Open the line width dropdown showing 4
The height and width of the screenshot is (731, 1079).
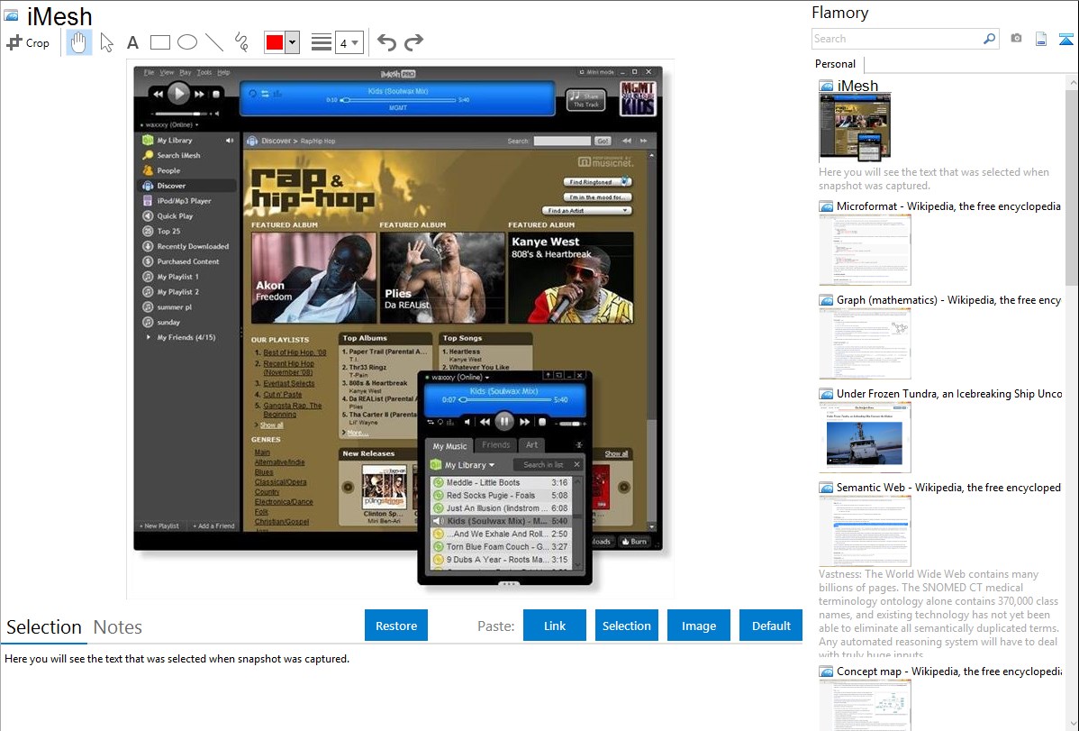pyautogui.click(x=349, y=42)
